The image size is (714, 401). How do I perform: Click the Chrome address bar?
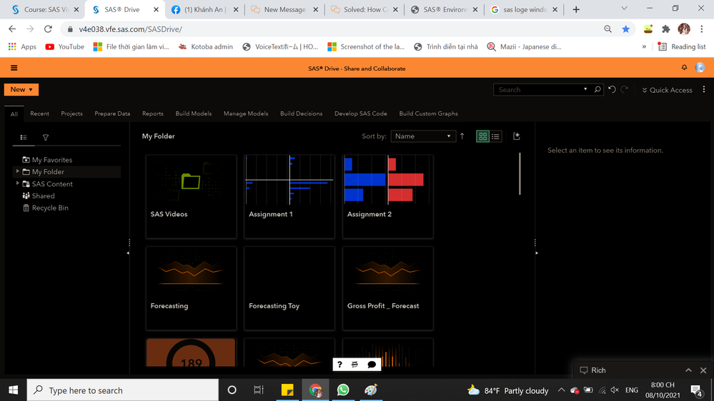(x=337, y=29)
